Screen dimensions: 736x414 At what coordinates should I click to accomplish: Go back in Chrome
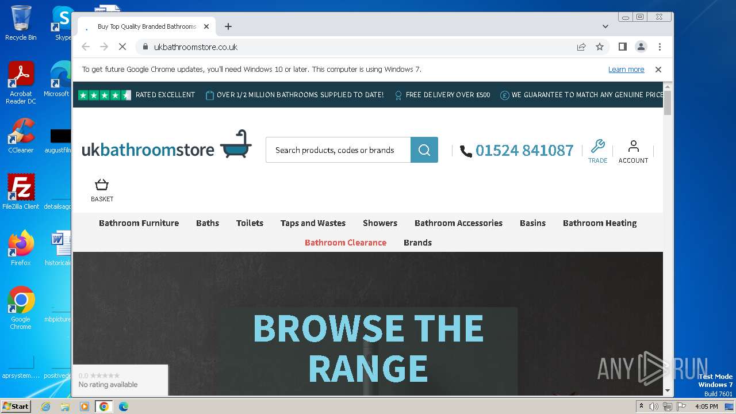click(x=86, y=47)
